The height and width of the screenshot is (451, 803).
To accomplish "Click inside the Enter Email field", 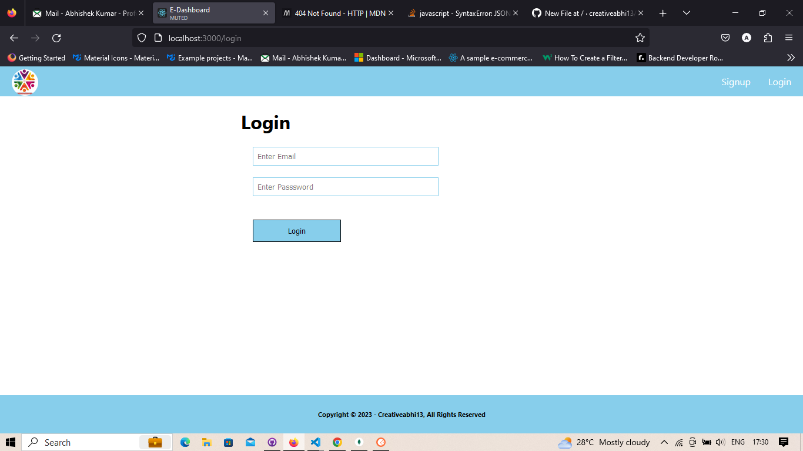I will pyautogui.click(x=345, y=156).
